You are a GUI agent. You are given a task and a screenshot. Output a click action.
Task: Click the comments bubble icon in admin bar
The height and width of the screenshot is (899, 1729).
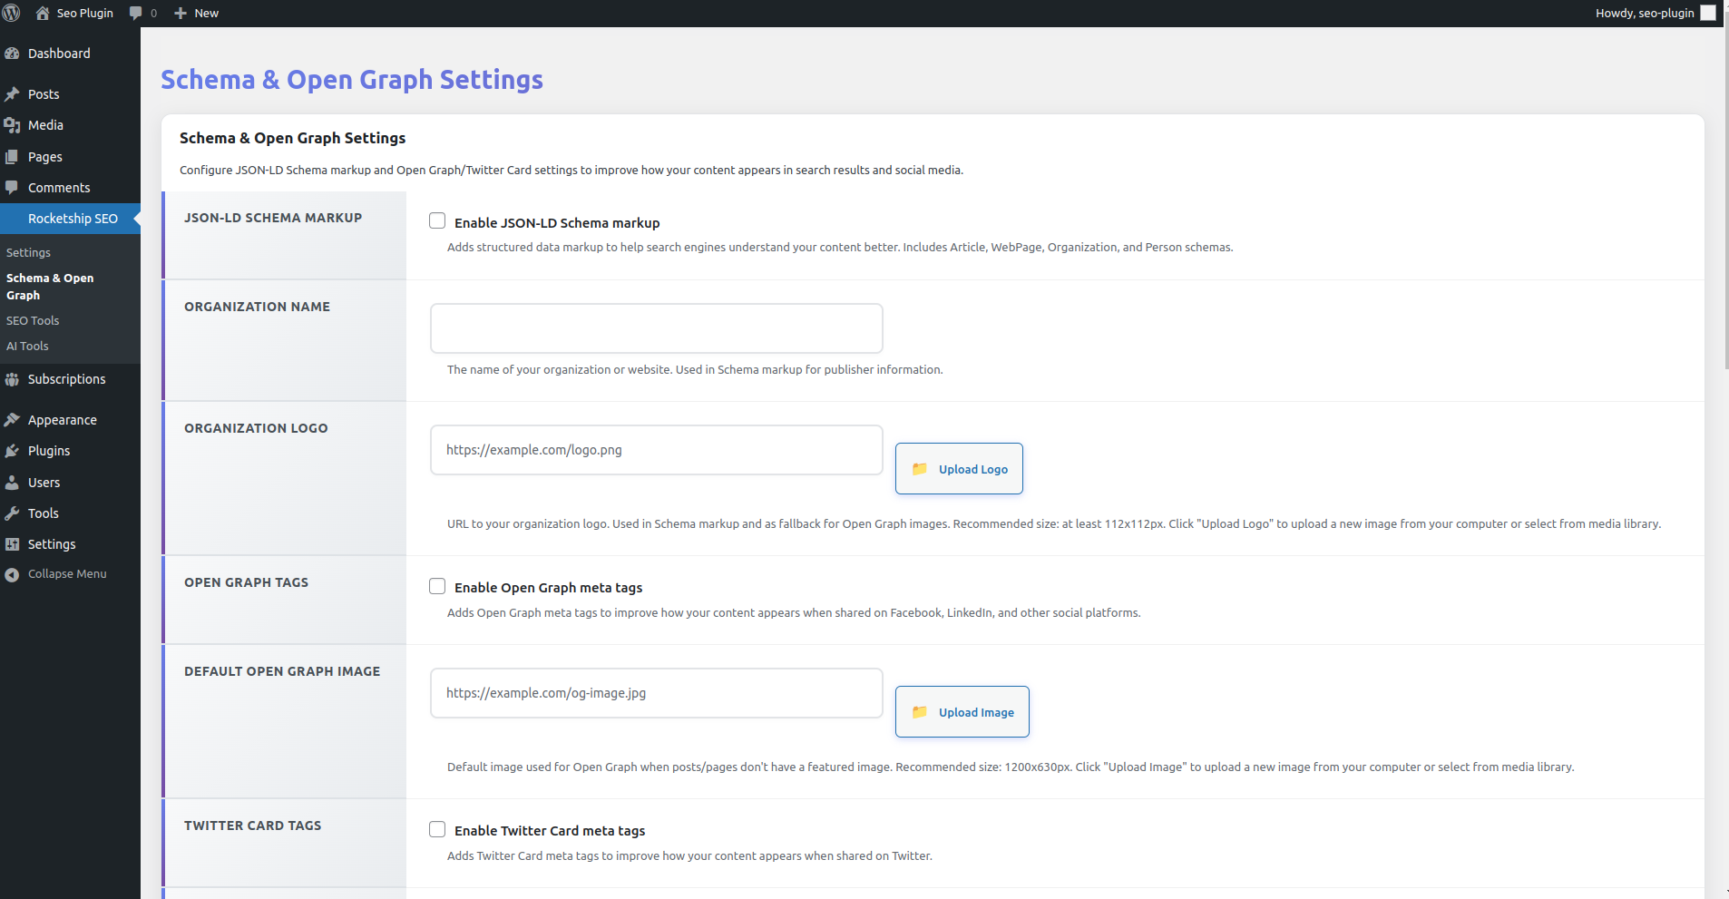[x=136, y=13]
